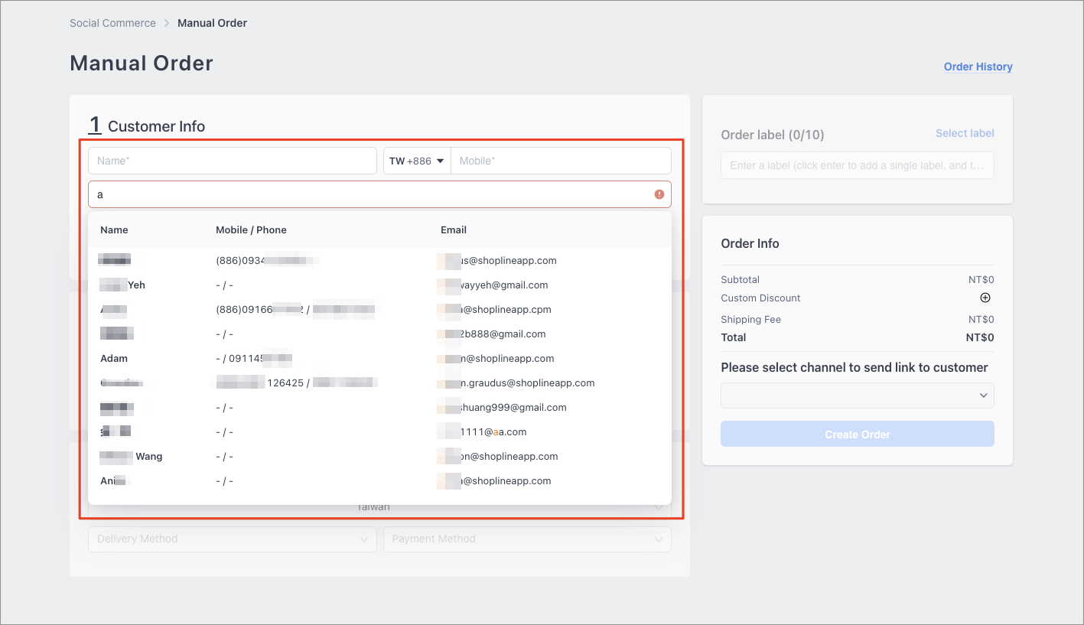
Task: Select customer with 1111@aa.com email
Action: 379,431
